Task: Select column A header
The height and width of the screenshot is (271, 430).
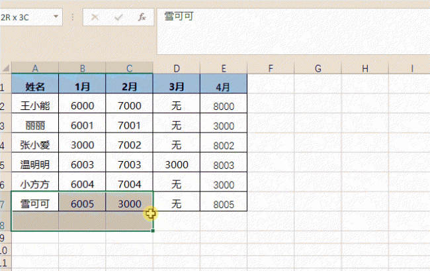Action: (x=35, y=68)
